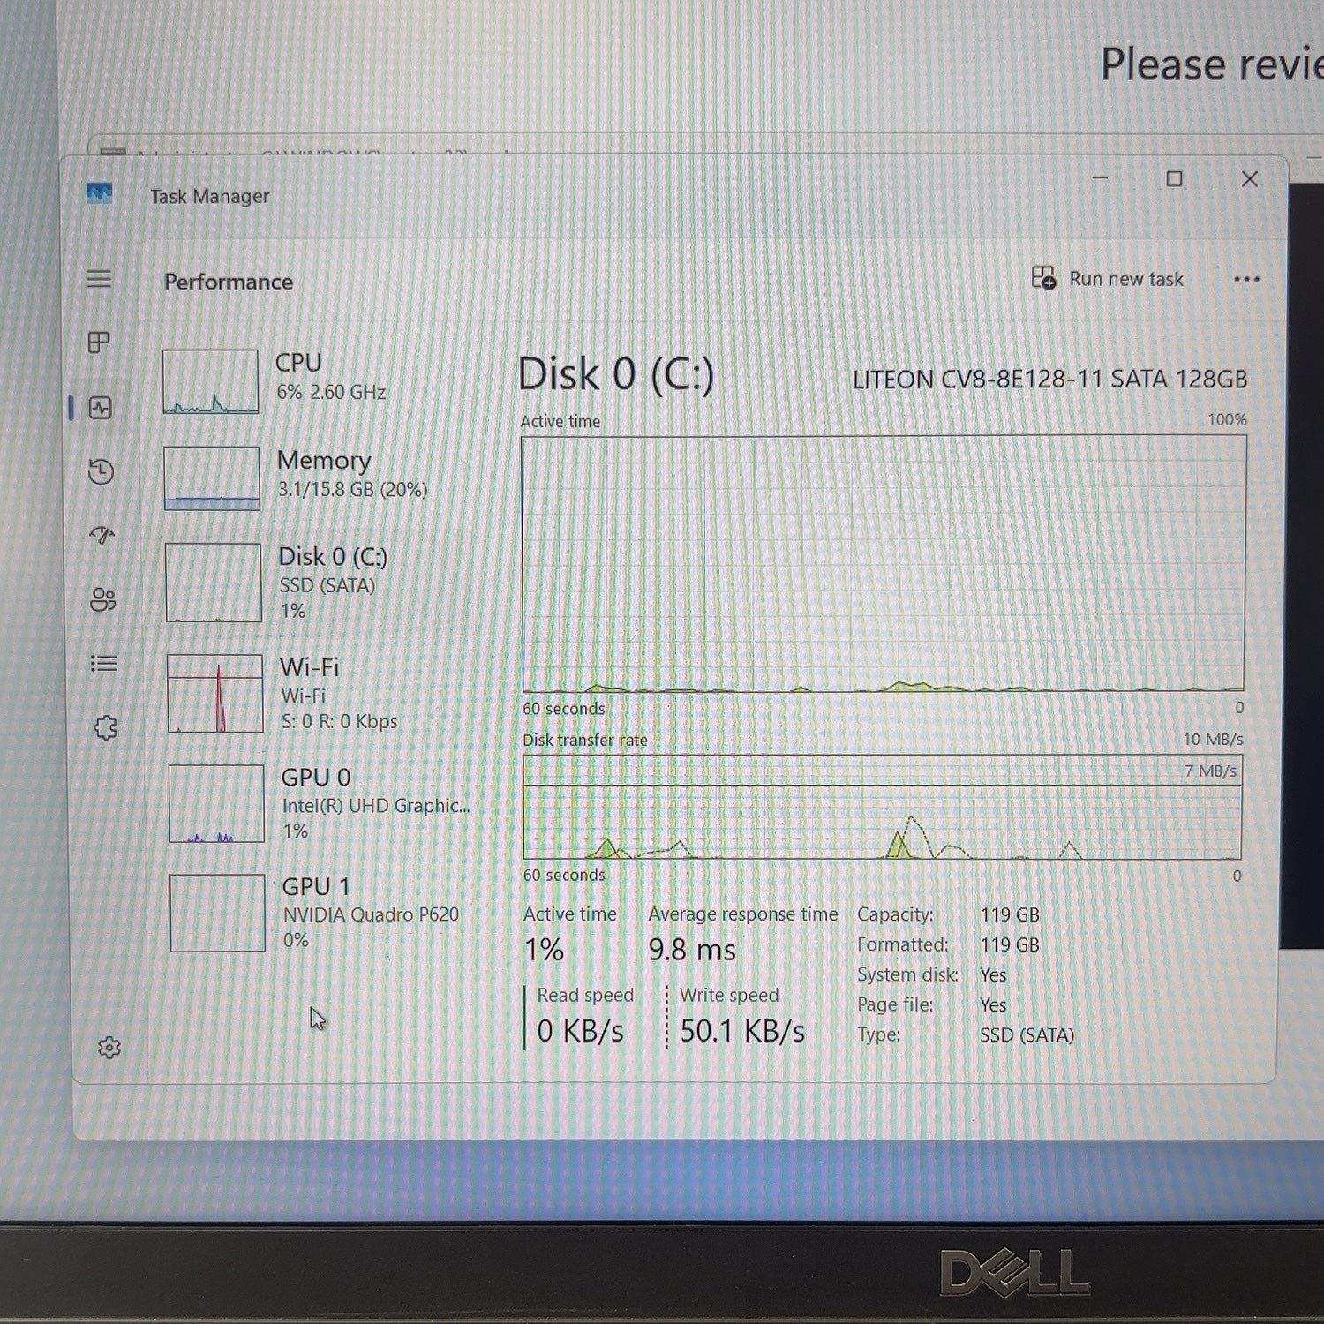Click the Capacity 119 GB value
The width and height of the screenshot is (1324, 1324).
click(x=1010, y=914)
